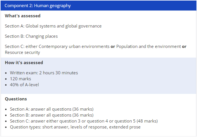Select the How it's assessed heading
This screenshot has width=197, height=137.
24,63
